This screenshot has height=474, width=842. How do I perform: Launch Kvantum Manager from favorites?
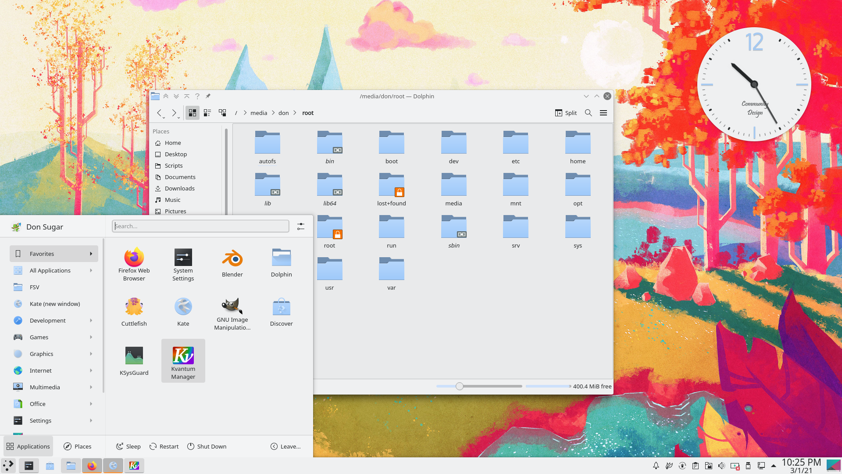[x=183, y=361]
